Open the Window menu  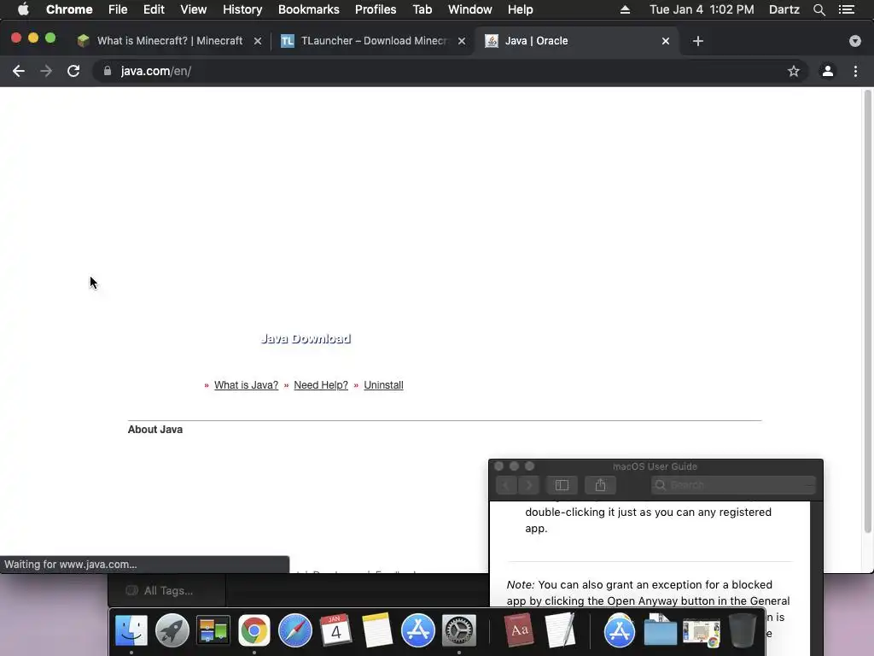click(470, 9)
